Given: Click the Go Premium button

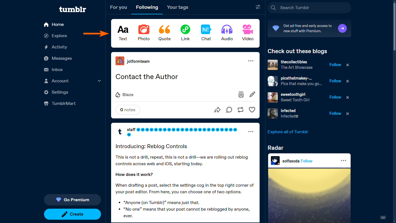Looking at the screenshot, I should coord(72,200).
